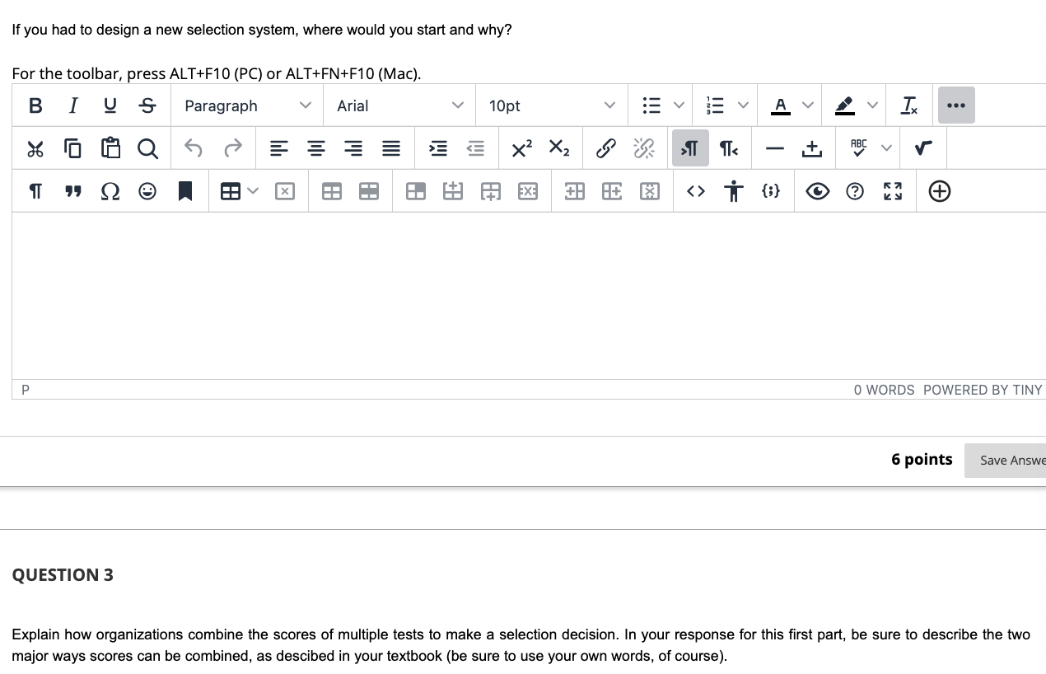Open the text color swatch dropdown
Image resolution: width=1046 pixels, height=674 pixels.
click(x=808, y=105)
